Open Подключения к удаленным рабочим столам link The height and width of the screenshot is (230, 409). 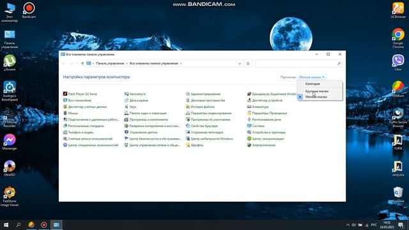click(x=91, y=119)
